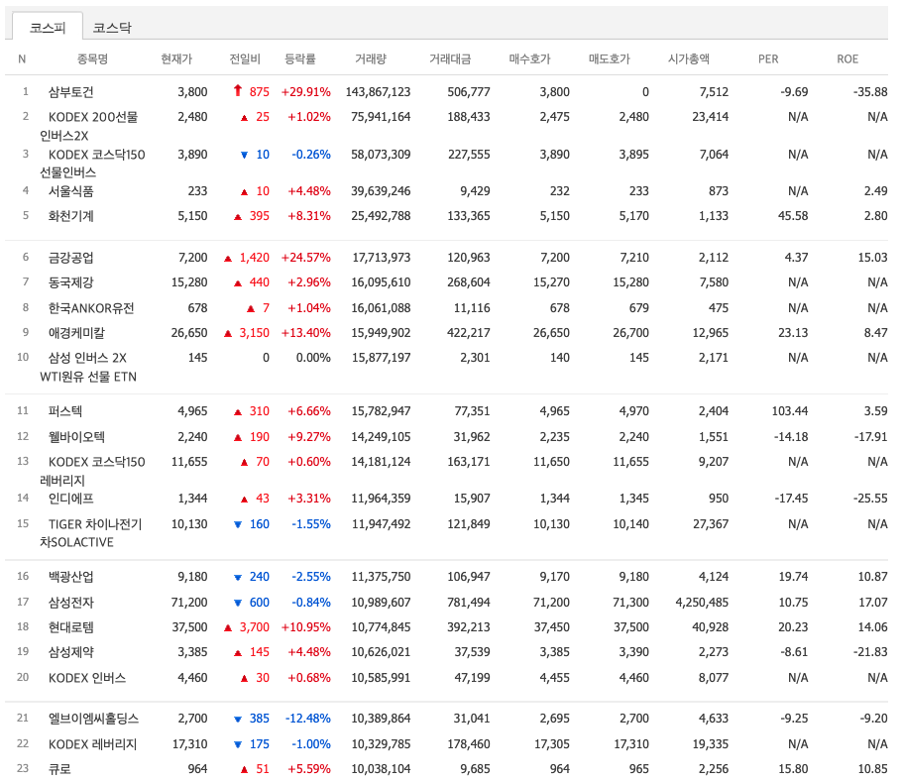Click the upper-limit arrow beside 875

pos(238,91)
